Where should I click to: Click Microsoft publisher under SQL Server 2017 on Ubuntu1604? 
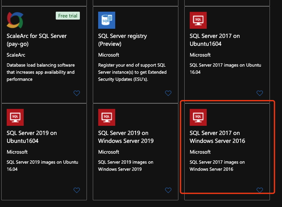200,55
